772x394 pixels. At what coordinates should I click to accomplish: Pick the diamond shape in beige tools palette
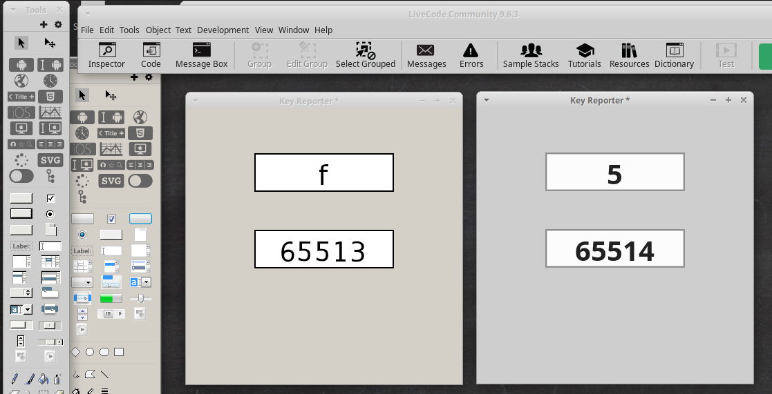pyautogui.click(x=75, y=352)
